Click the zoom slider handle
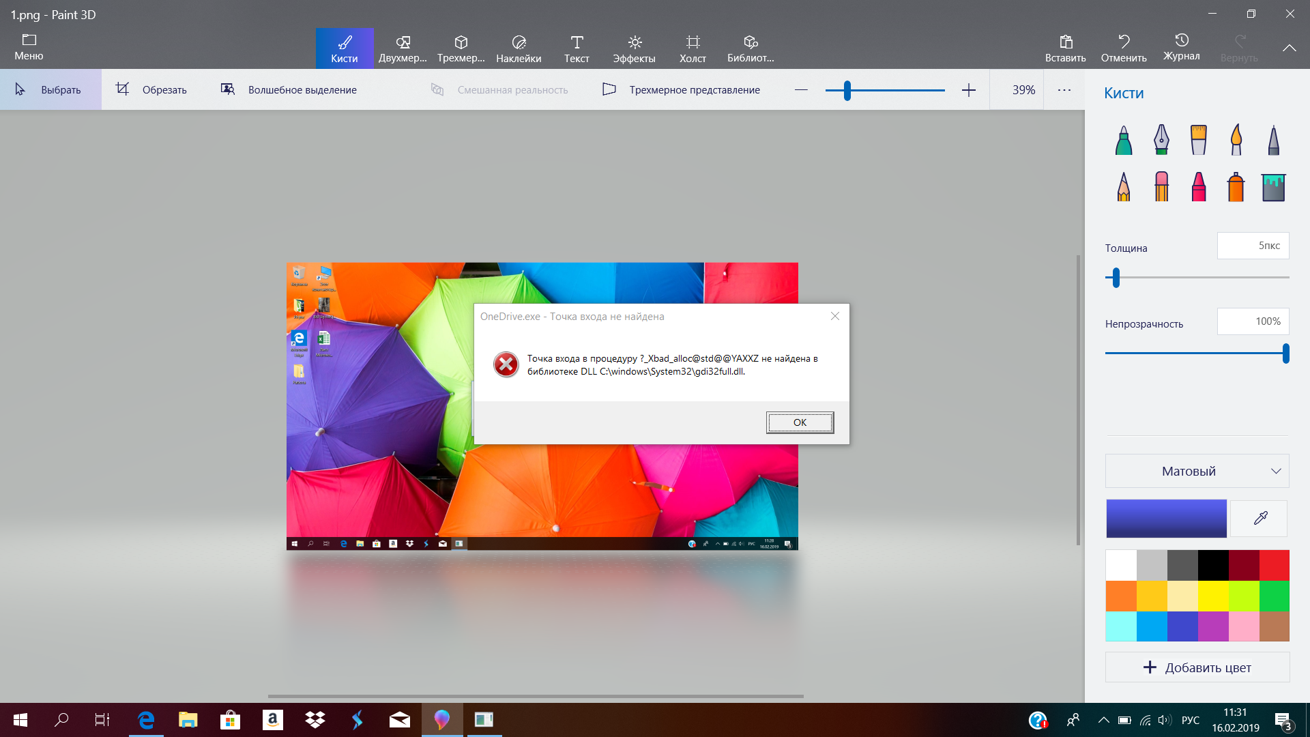Viewport: 1310px width, 737px height. [x=847, y=90]
